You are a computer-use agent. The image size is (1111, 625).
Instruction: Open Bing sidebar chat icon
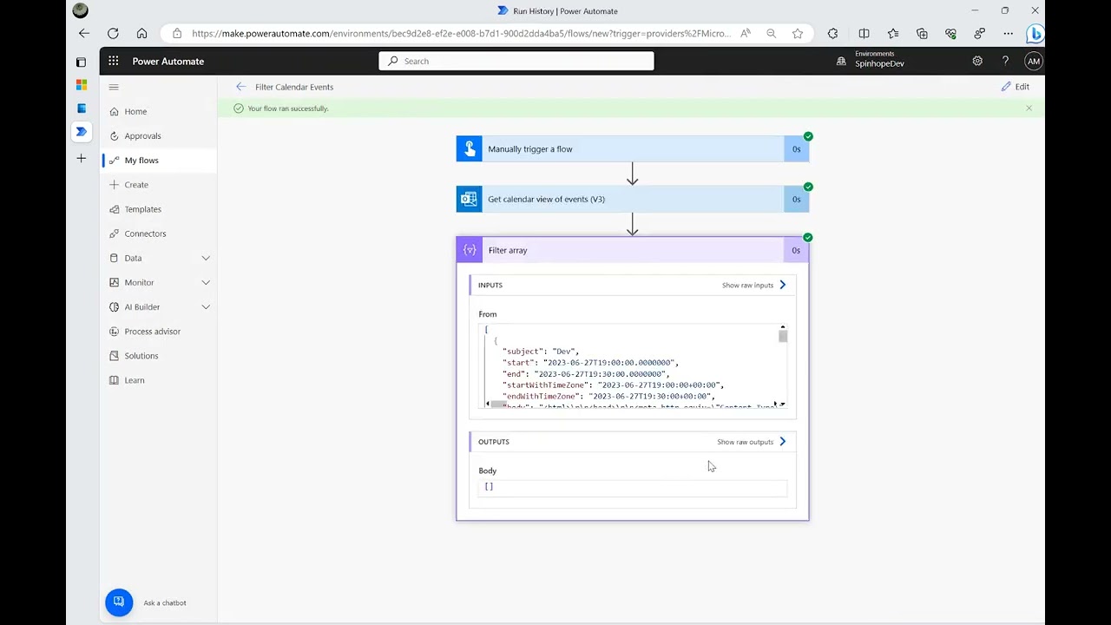1035,34
